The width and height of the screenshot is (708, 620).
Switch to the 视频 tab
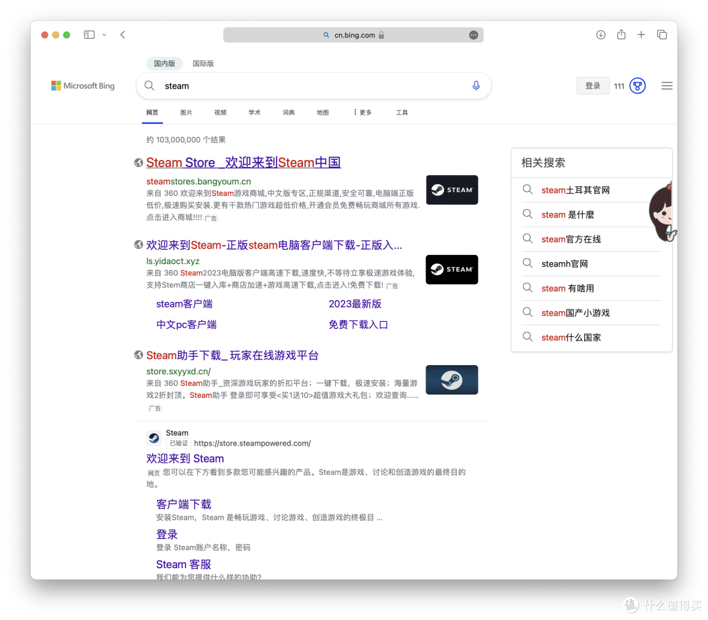(x=220, y=113)
